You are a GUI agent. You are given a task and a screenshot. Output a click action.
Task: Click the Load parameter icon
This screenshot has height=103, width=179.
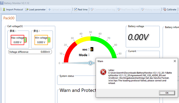[x=27, y=10]
